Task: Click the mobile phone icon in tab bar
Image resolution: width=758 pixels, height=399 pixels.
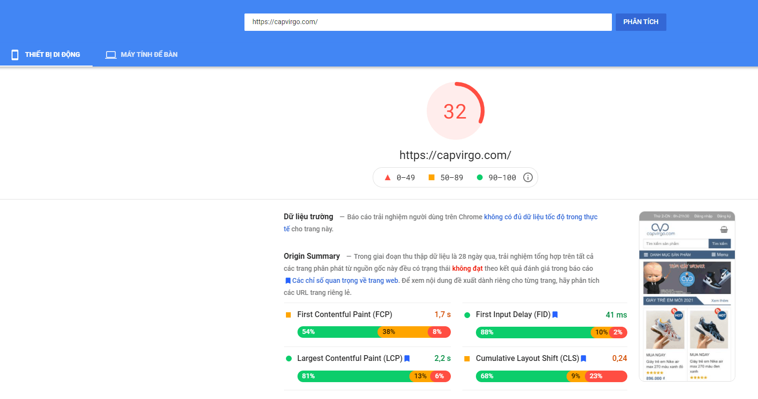Action: pos(15,55)
